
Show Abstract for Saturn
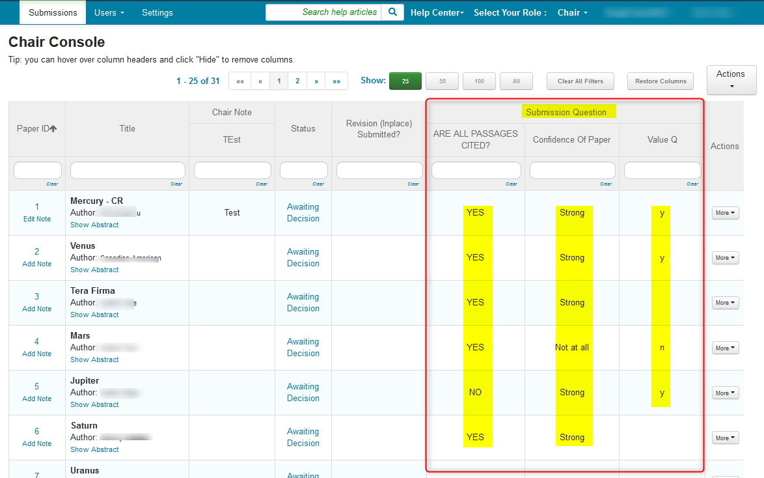pos(94,449)
